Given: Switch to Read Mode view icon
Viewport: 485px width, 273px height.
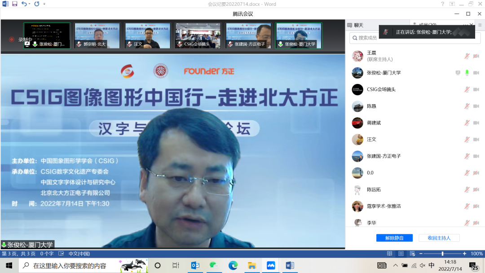Looking at the screenshot, I should pyautogui.click(x=389, y=254).
